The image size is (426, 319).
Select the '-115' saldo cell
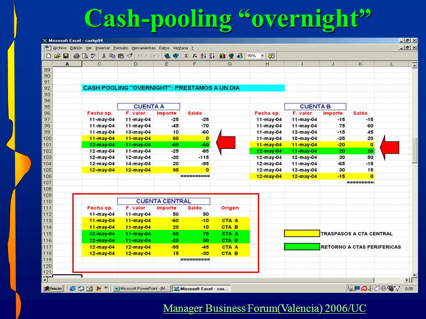tap(195, 157)
